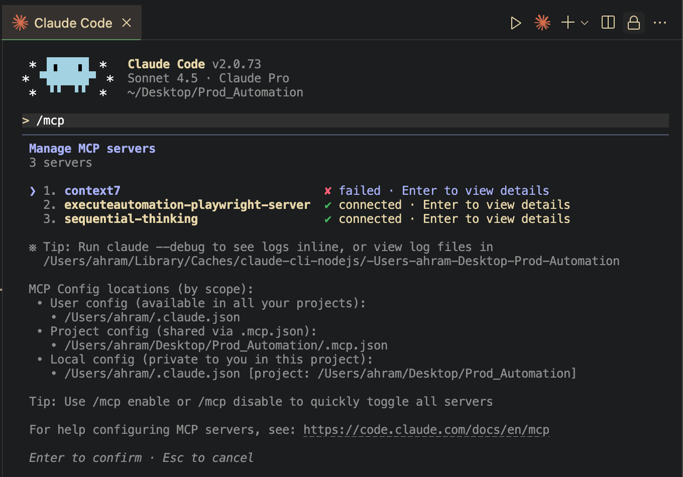Click 'MCP Config locations (by scope):' heading
683x477 pixels.
141,289
